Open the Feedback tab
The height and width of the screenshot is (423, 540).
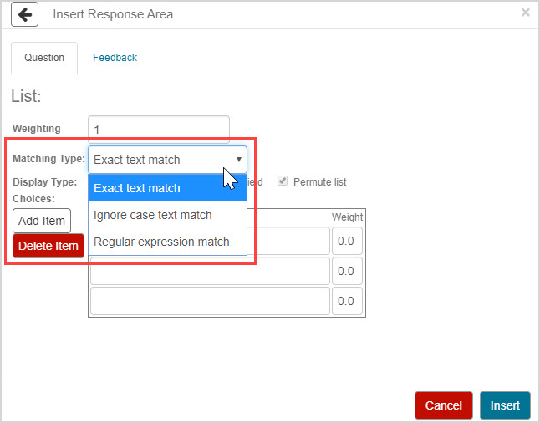point(115,58)
